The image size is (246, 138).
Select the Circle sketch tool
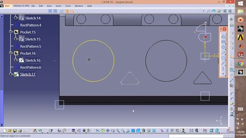(223, 47)
